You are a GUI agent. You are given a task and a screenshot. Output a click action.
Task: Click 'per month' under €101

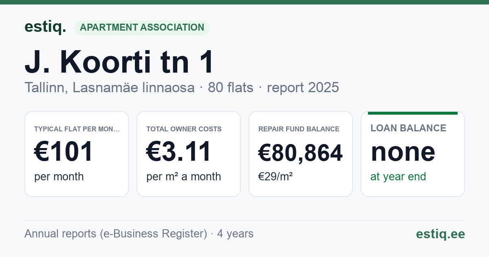pos(59,177)
